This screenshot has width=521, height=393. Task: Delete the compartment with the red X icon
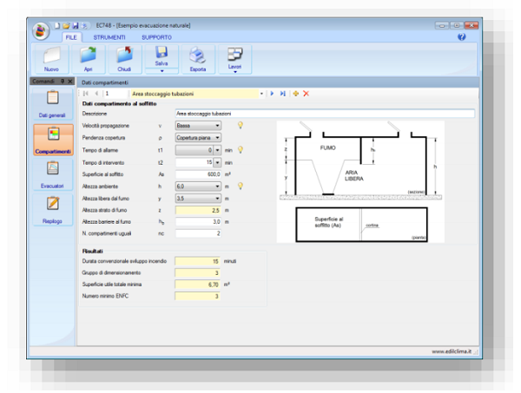[x=306, y=93]
